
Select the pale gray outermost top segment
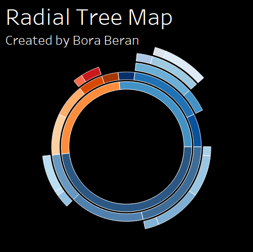coord(159,52)
